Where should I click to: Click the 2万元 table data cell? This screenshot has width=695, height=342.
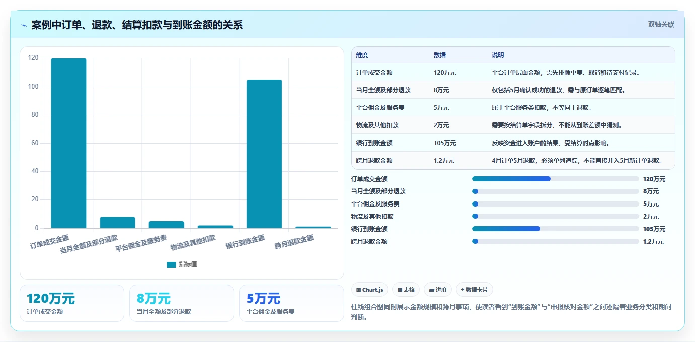441,125
